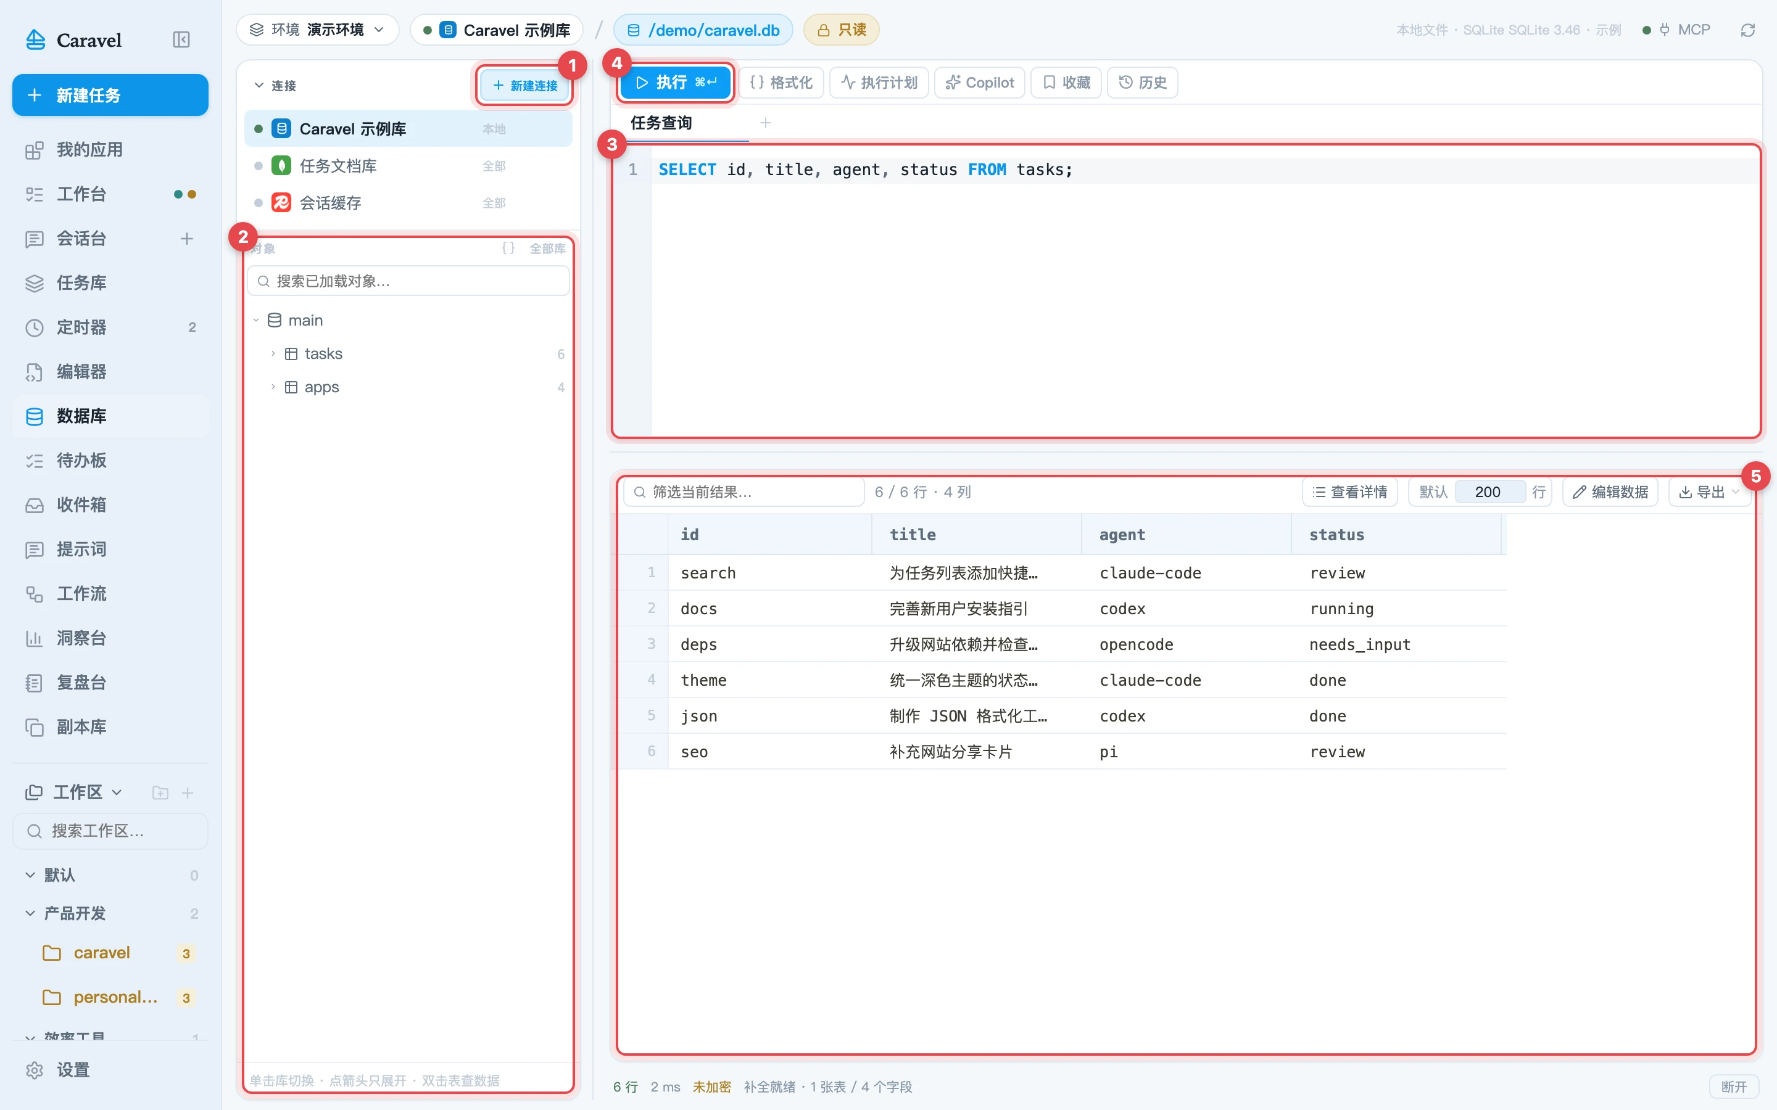Open 提示词 in sidebar
1777x1110 pixels.
[110, 549]
